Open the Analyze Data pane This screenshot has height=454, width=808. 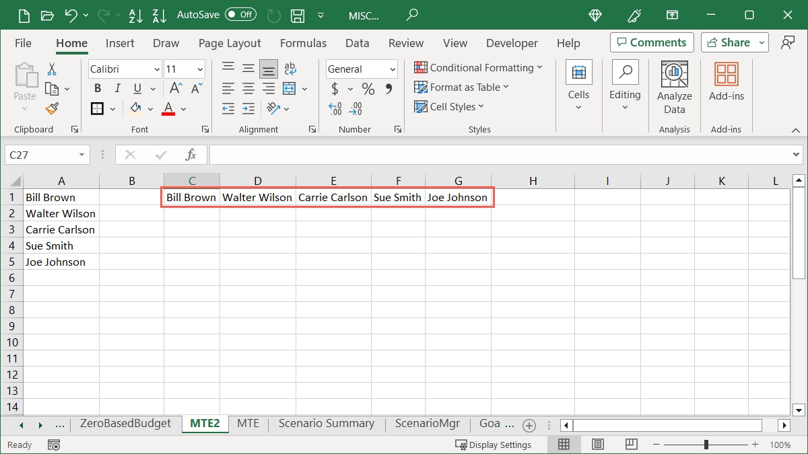pos(674,86)
